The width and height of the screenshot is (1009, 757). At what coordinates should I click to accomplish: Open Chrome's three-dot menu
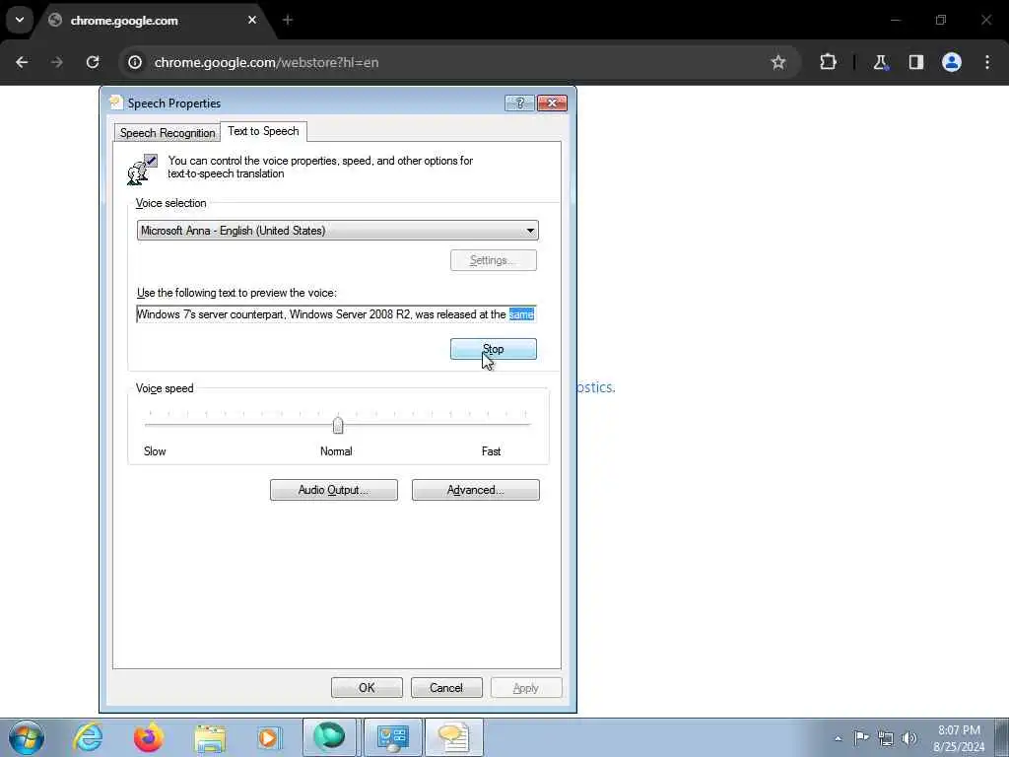[x=987, y=62]
